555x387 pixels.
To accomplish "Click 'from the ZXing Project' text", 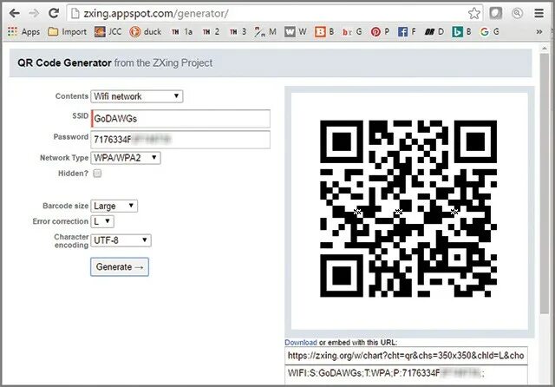I will click(163, 63).
